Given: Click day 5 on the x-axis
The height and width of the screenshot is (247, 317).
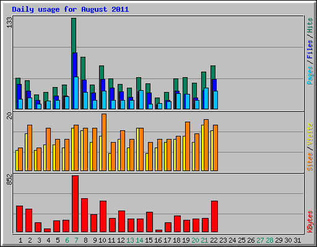Looking at the screenshot, I should tap(58, 240).
